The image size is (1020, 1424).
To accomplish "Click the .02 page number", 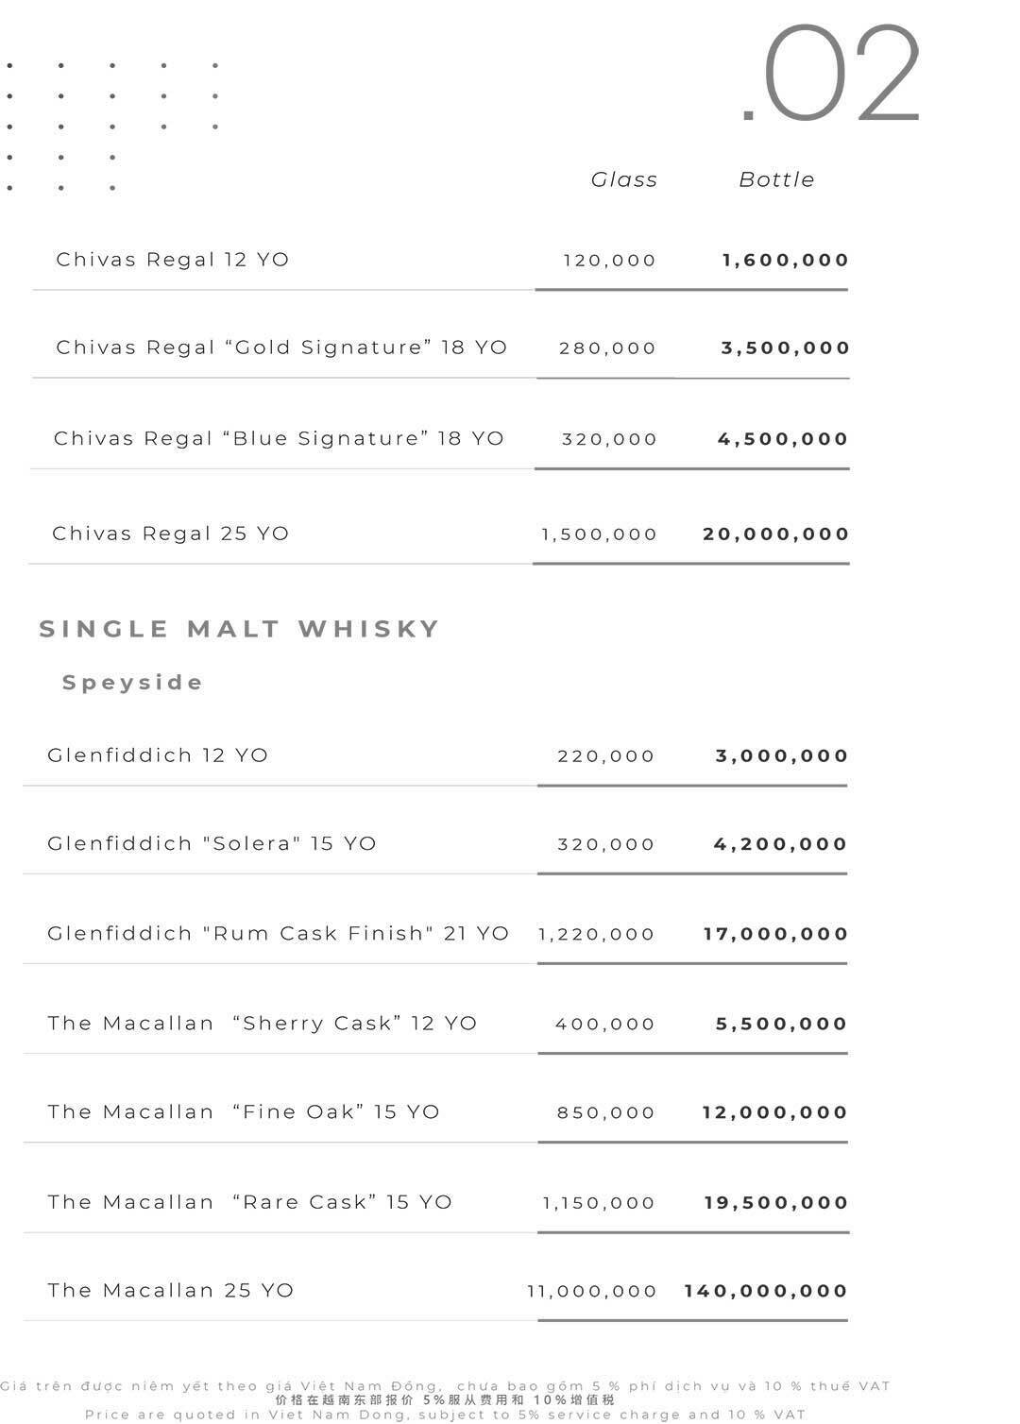I will point(830,76).
